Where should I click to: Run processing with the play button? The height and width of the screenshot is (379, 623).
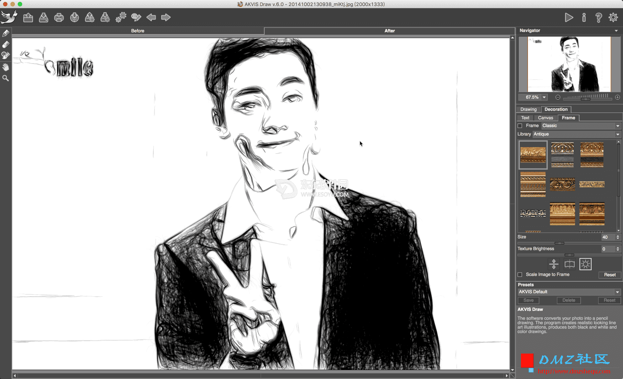(569, 17)
